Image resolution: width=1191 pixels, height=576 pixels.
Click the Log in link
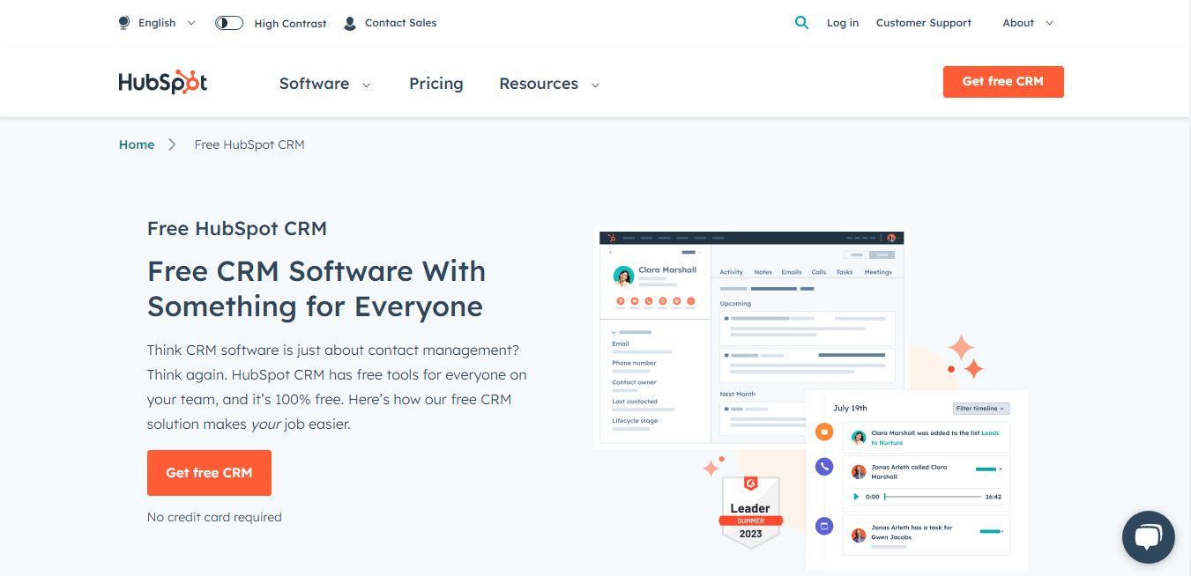(842, 22)
